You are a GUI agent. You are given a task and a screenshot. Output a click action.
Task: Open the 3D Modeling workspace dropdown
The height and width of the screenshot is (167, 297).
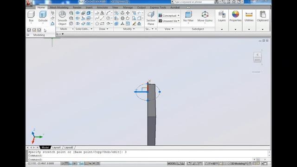(x=238, y=164)
